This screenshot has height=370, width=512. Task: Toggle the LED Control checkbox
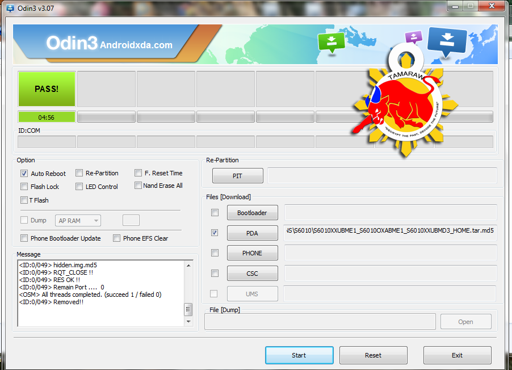[79, 187]
